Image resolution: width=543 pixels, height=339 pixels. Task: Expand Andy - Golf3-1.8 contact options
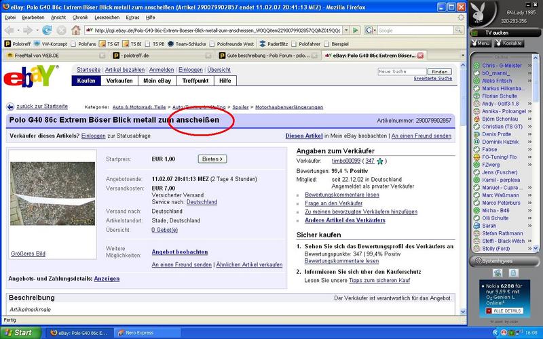tap(529, 104)
